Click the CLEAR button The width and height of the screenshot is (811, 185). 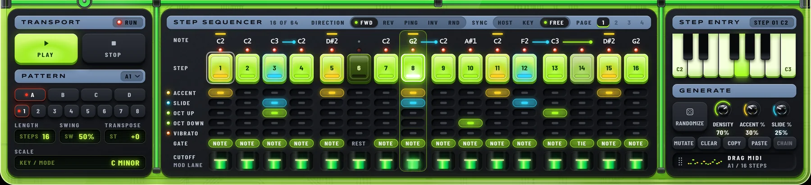(709, 143)
